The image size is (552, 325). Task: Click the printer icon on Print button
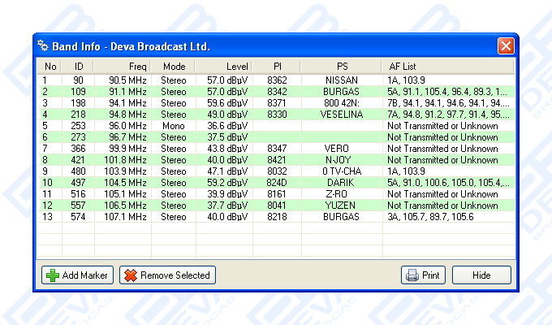coord(412,275)
